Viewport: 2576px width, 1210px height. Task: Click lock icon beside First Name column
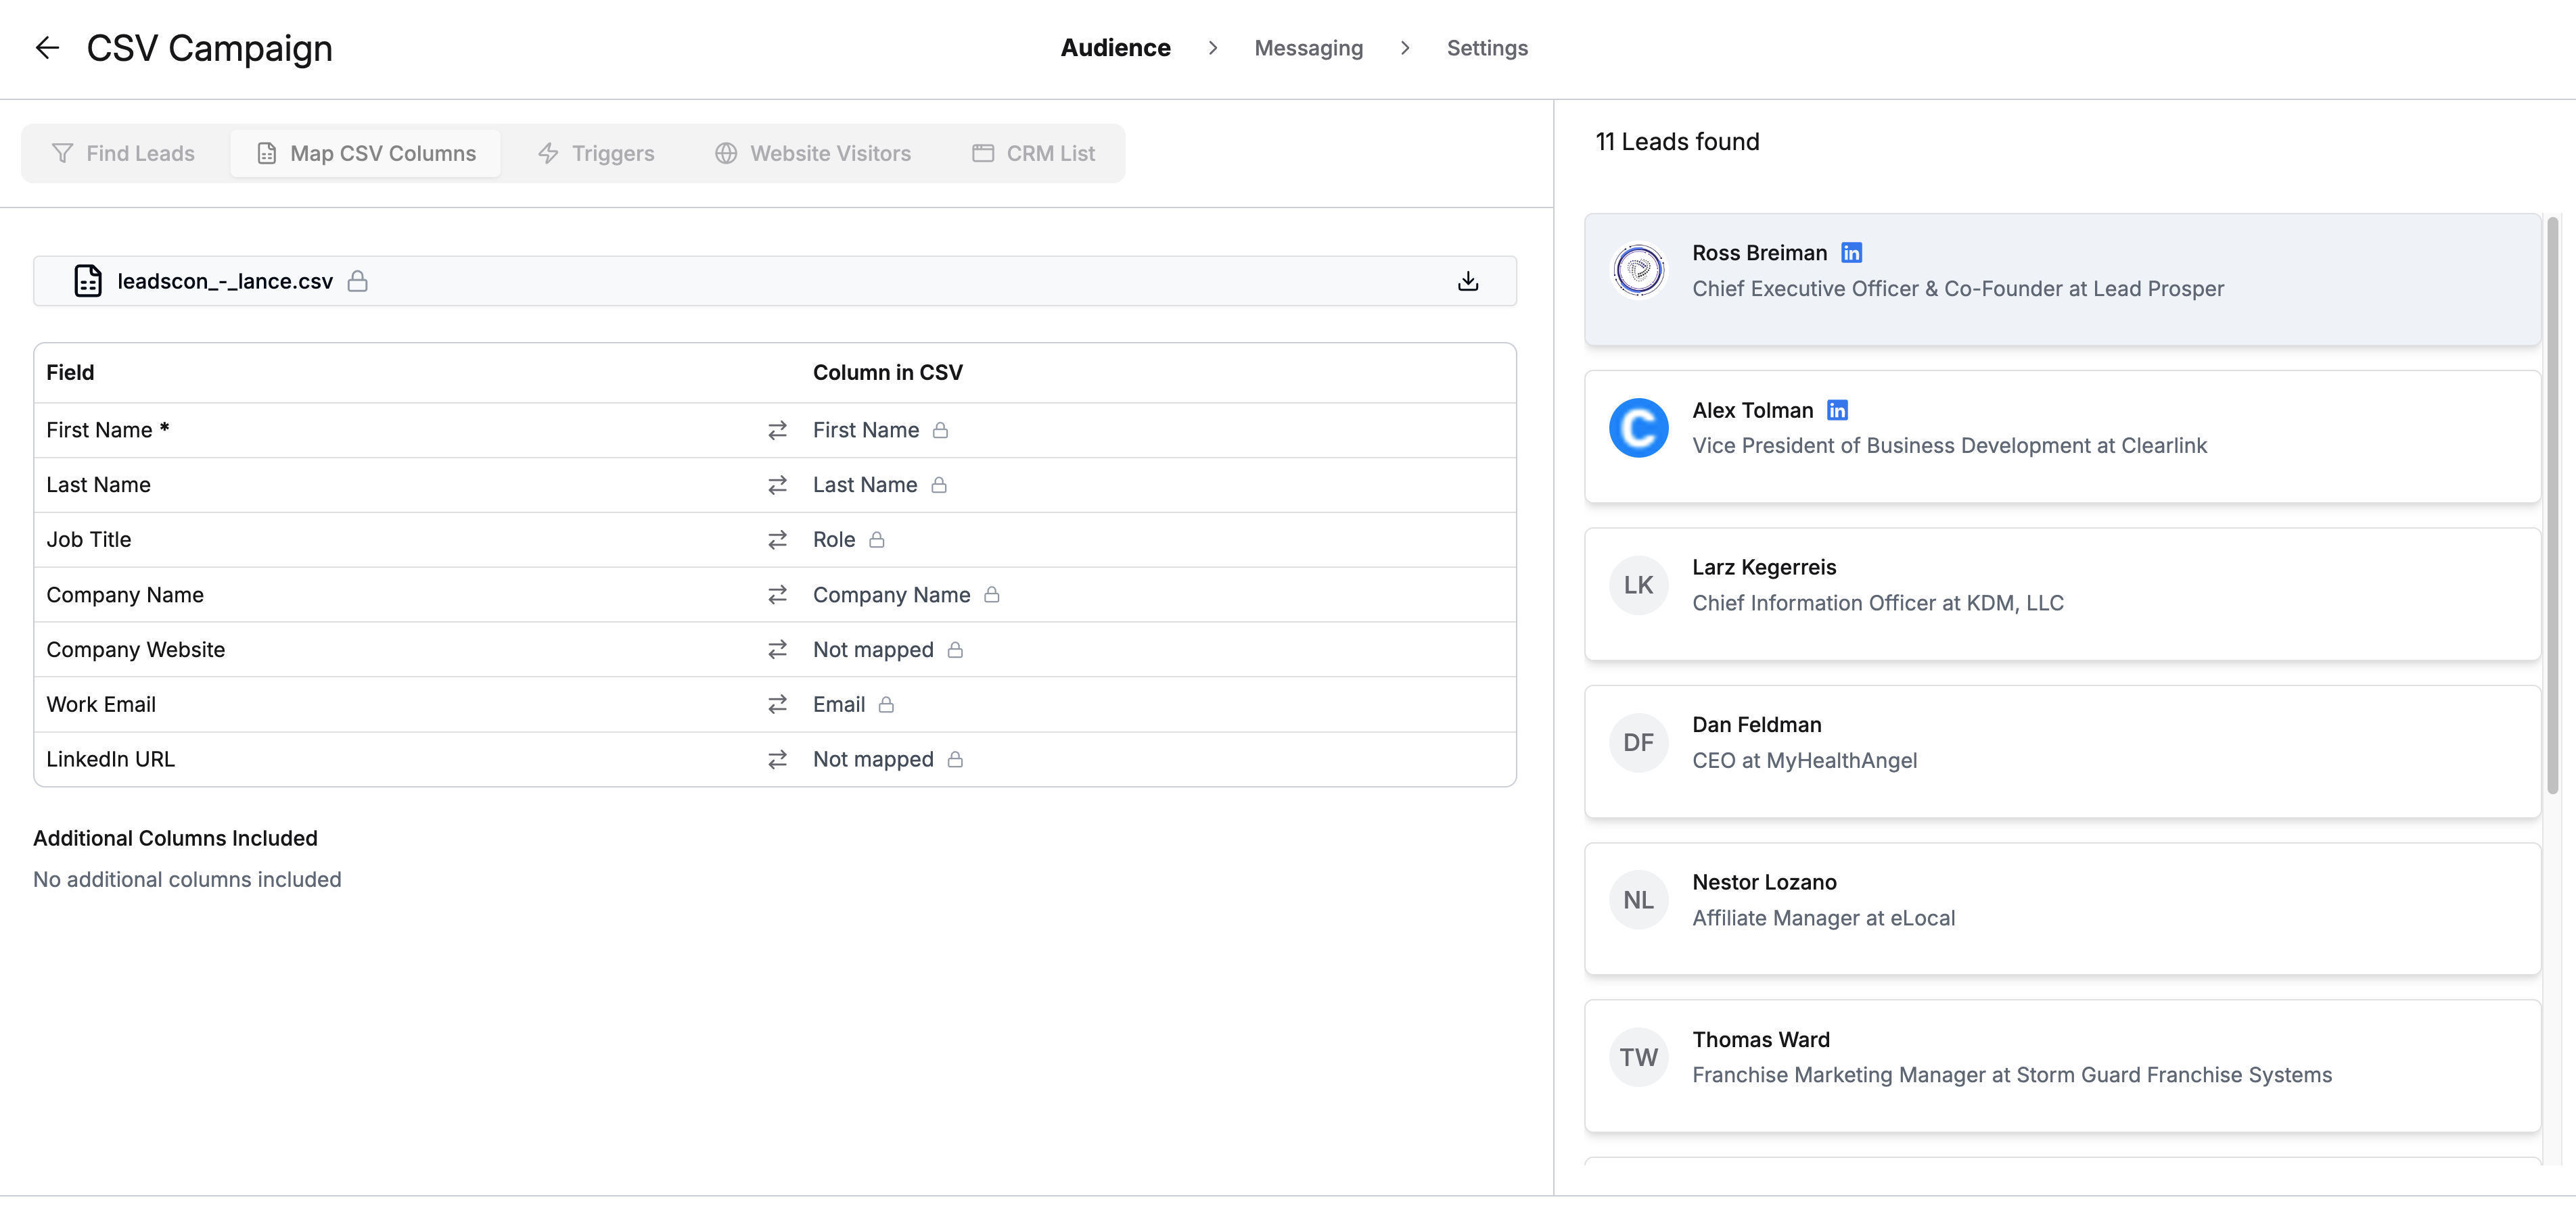(940, 431)
